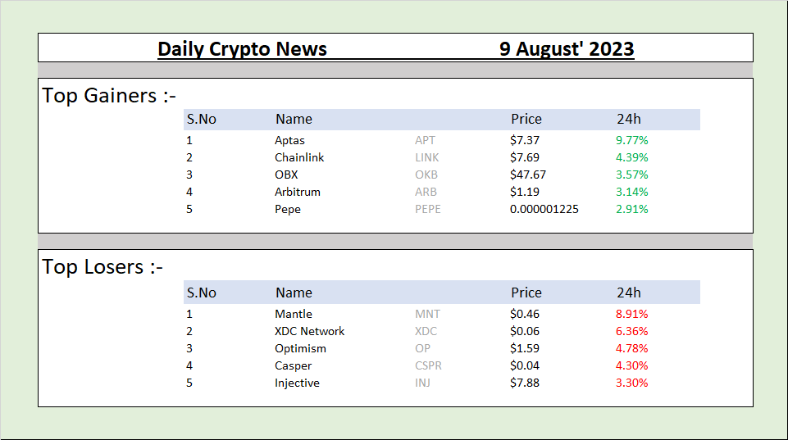788x440 pixels.
Task: Click the CSPR ticker symbol
Action: coord(428,365)
